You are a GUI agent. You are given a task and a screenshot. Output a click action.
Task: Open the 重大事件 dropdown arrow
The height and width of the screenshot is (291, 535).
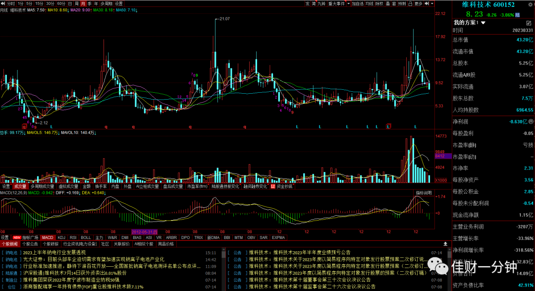pyautogui.click(x=348, y=3)
